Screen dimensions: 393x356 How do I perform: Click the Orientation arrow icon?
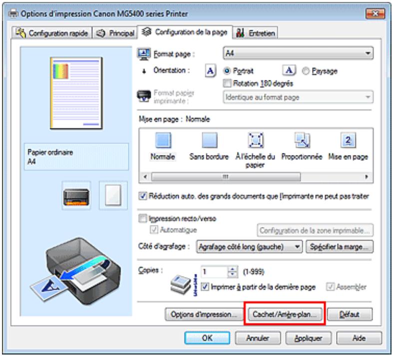(x=144, y=71)
